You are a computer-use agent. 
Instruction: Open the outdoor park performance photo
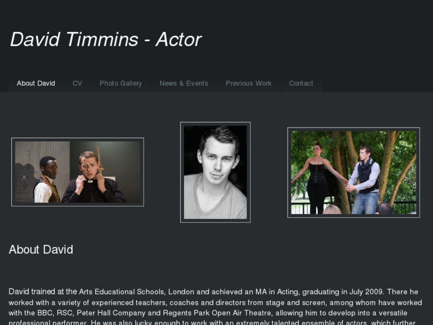pos(353,172)
